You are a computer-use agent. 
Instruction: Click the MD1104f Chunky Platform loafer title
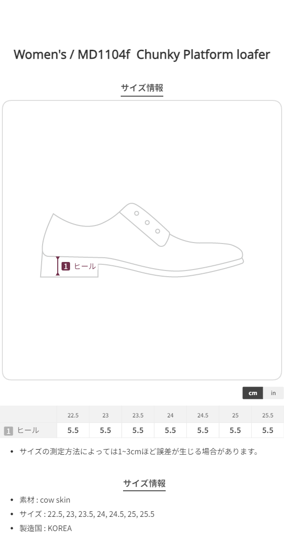tap(142, 55)
